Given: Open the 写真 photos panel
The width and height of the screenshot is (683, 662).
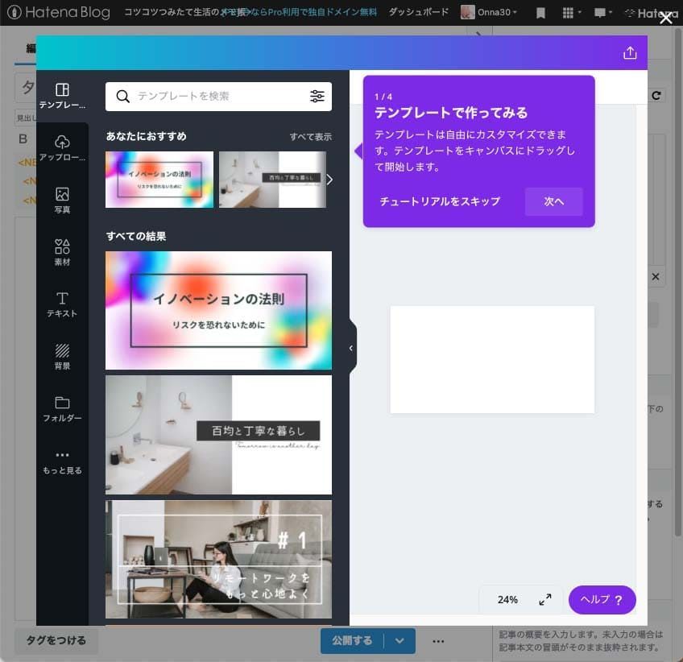Looking at the screenshot, I should 62,201.
